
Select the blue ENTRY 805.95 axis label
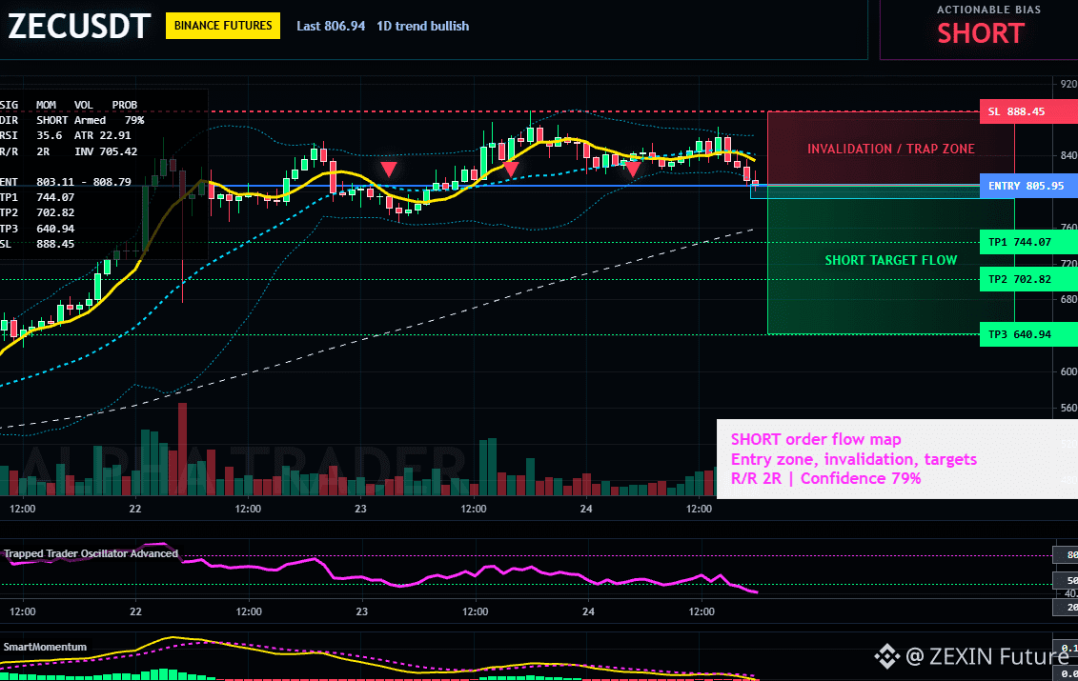1028,186
